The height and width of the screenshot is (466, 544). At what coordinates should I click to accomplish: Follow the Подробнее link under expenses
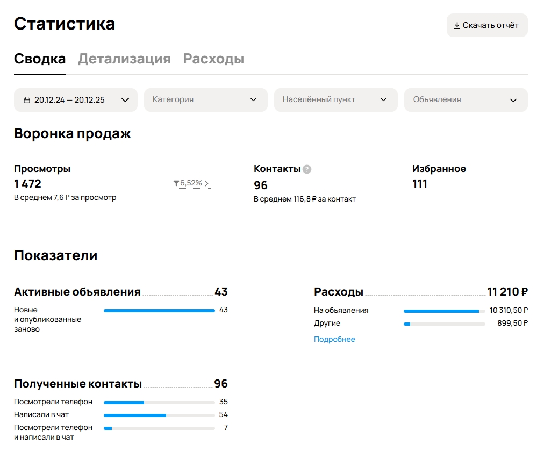[334, 339]
